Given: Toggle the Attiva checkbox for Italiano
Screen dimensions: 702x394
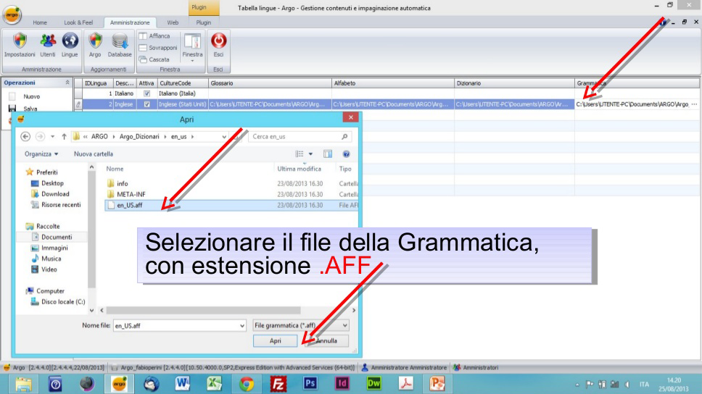Looking at the screenshot, I should coord(146,93).
